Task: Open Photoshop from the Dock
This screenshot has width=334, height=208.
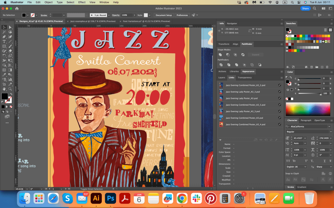Action: tap(110, 198)
